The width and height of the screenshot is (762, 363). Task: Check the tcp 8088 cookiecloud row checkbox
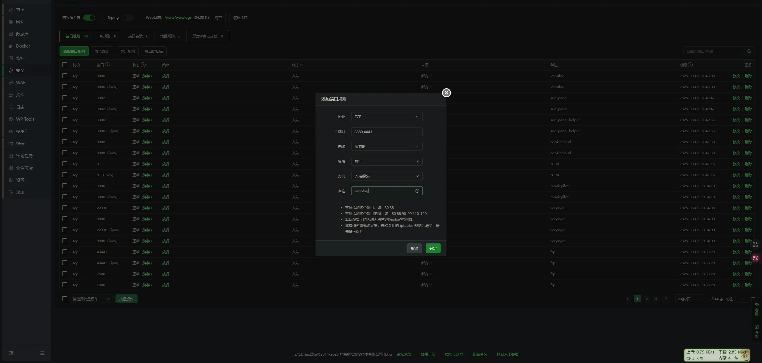tap(65, 142)
